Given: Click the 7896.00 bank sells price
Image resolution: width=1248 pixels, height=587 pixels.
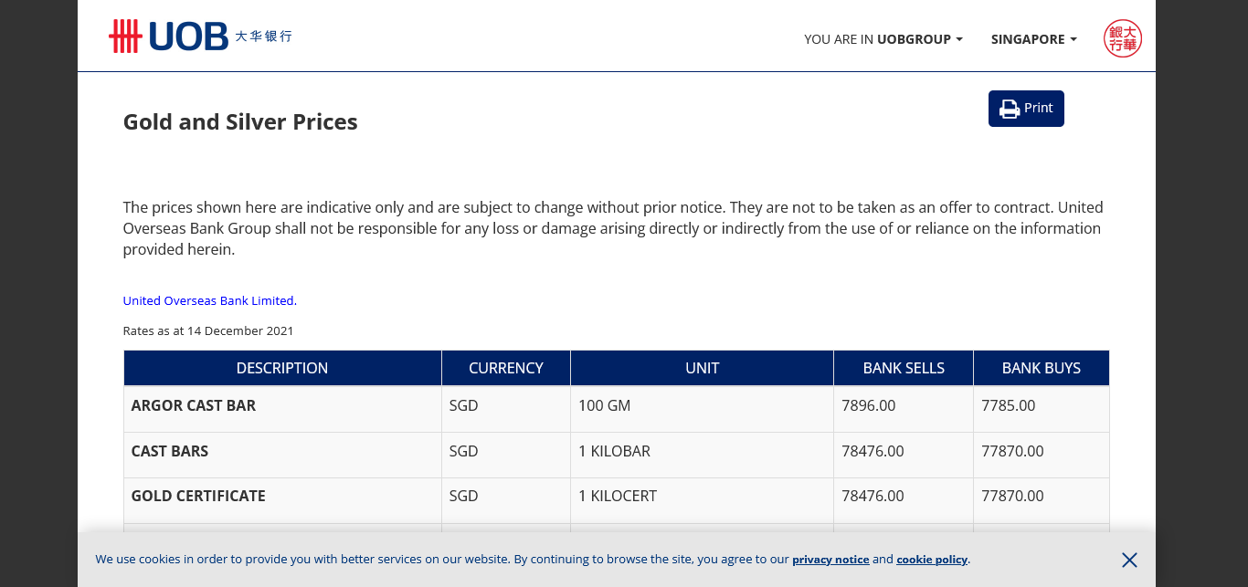Looking at the screenshot, I should (x=868, y=405).
